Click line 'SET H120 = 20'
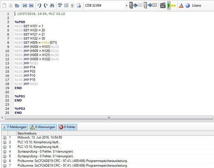Screen dimensions: 214x168 30,30
